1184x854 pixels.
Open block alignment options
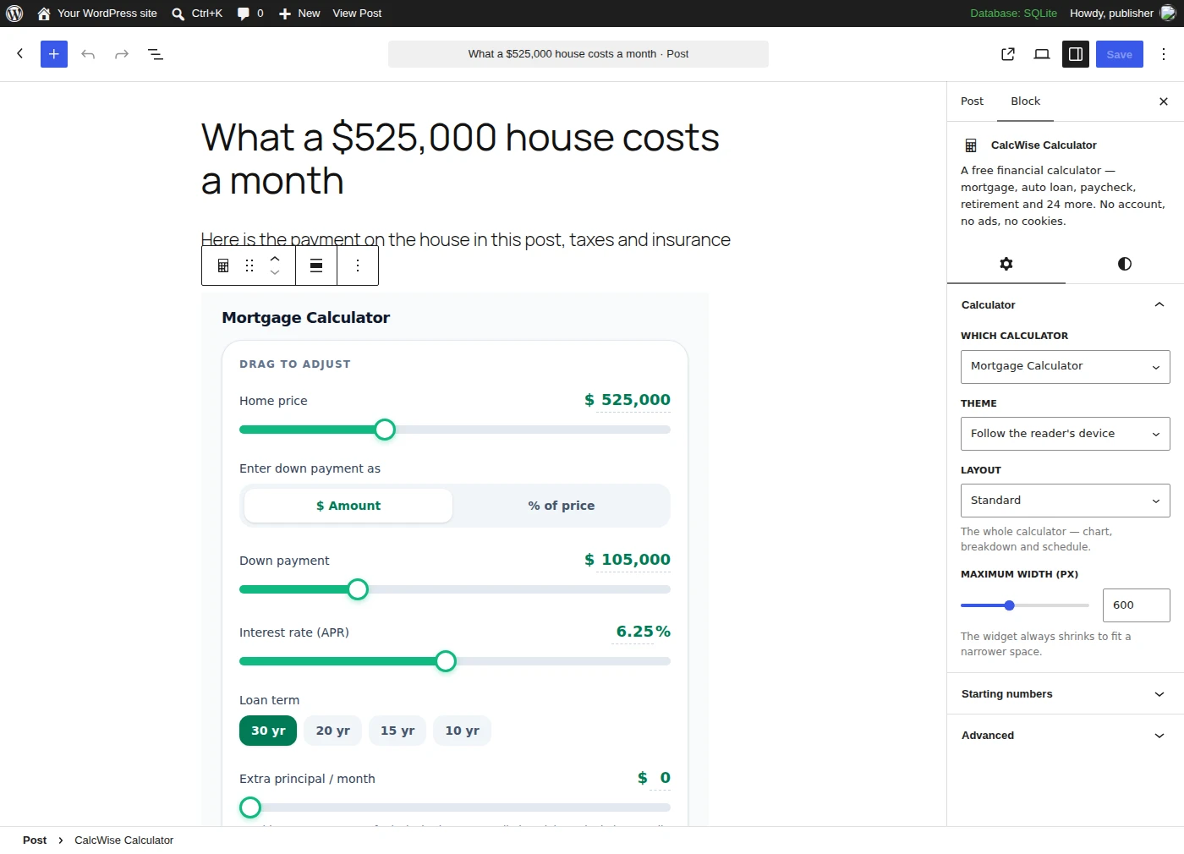[x=316, y=266]
